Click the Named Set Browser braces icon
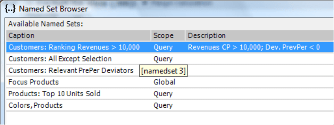Viewport: 334px width, 125px height. click(x=10, y=9)
